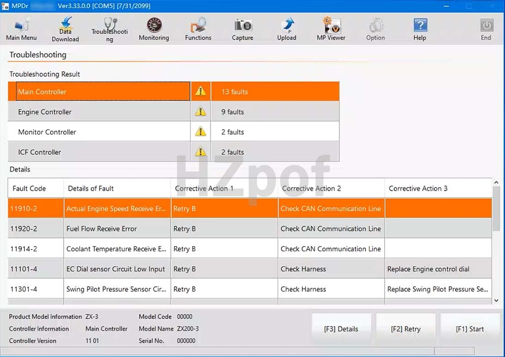Viewport: 505px width, 357px height.
Task: Open the Option settings
Action: (x=375, y=29)
